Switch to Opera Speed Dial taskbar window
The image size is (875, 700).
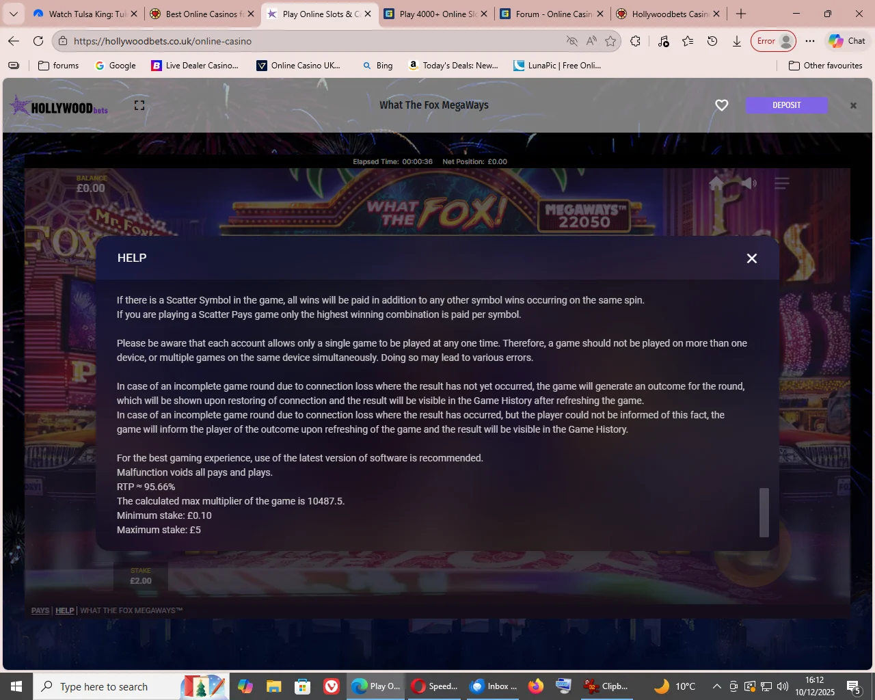point(435,686)
